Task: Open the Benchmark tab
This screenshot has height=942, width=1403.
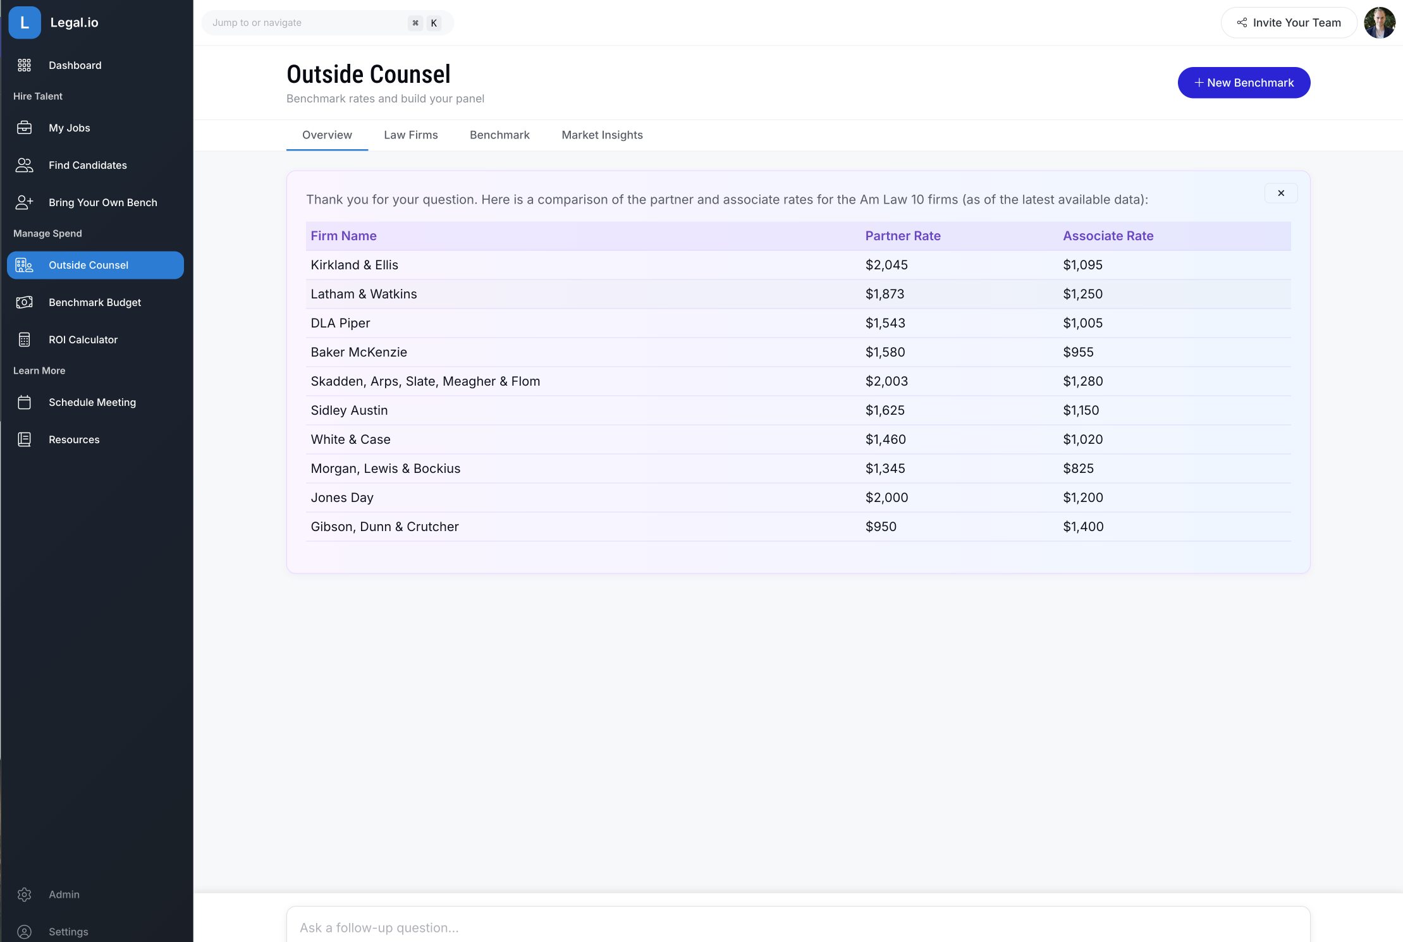Action: point(499,135)
